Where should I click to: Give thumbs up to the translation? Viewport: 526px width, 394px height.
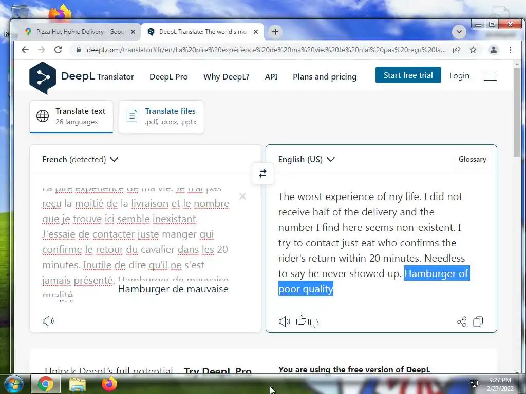click(x=301, y=321)
